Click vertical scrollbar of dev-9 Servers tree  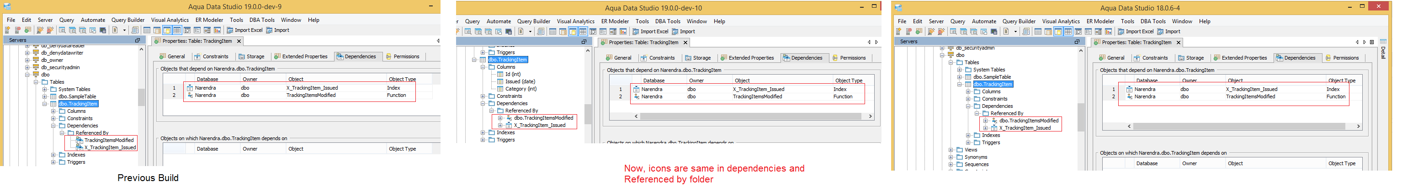coord(142,98)
